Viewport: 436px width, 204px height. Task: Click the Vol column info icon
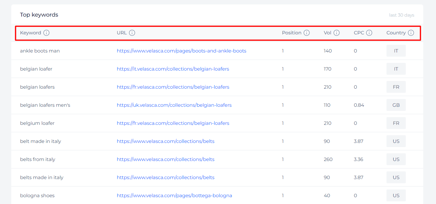point(336,33)
